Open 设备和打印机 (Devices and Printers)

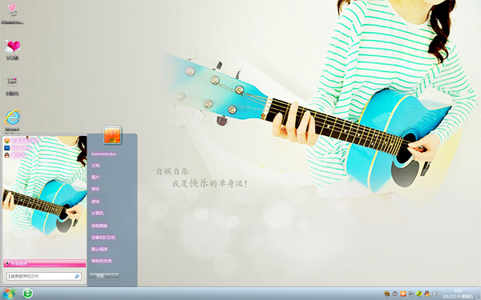click(103, 238)
